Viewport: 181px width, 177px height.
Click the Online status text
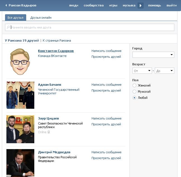coord(42,132)
